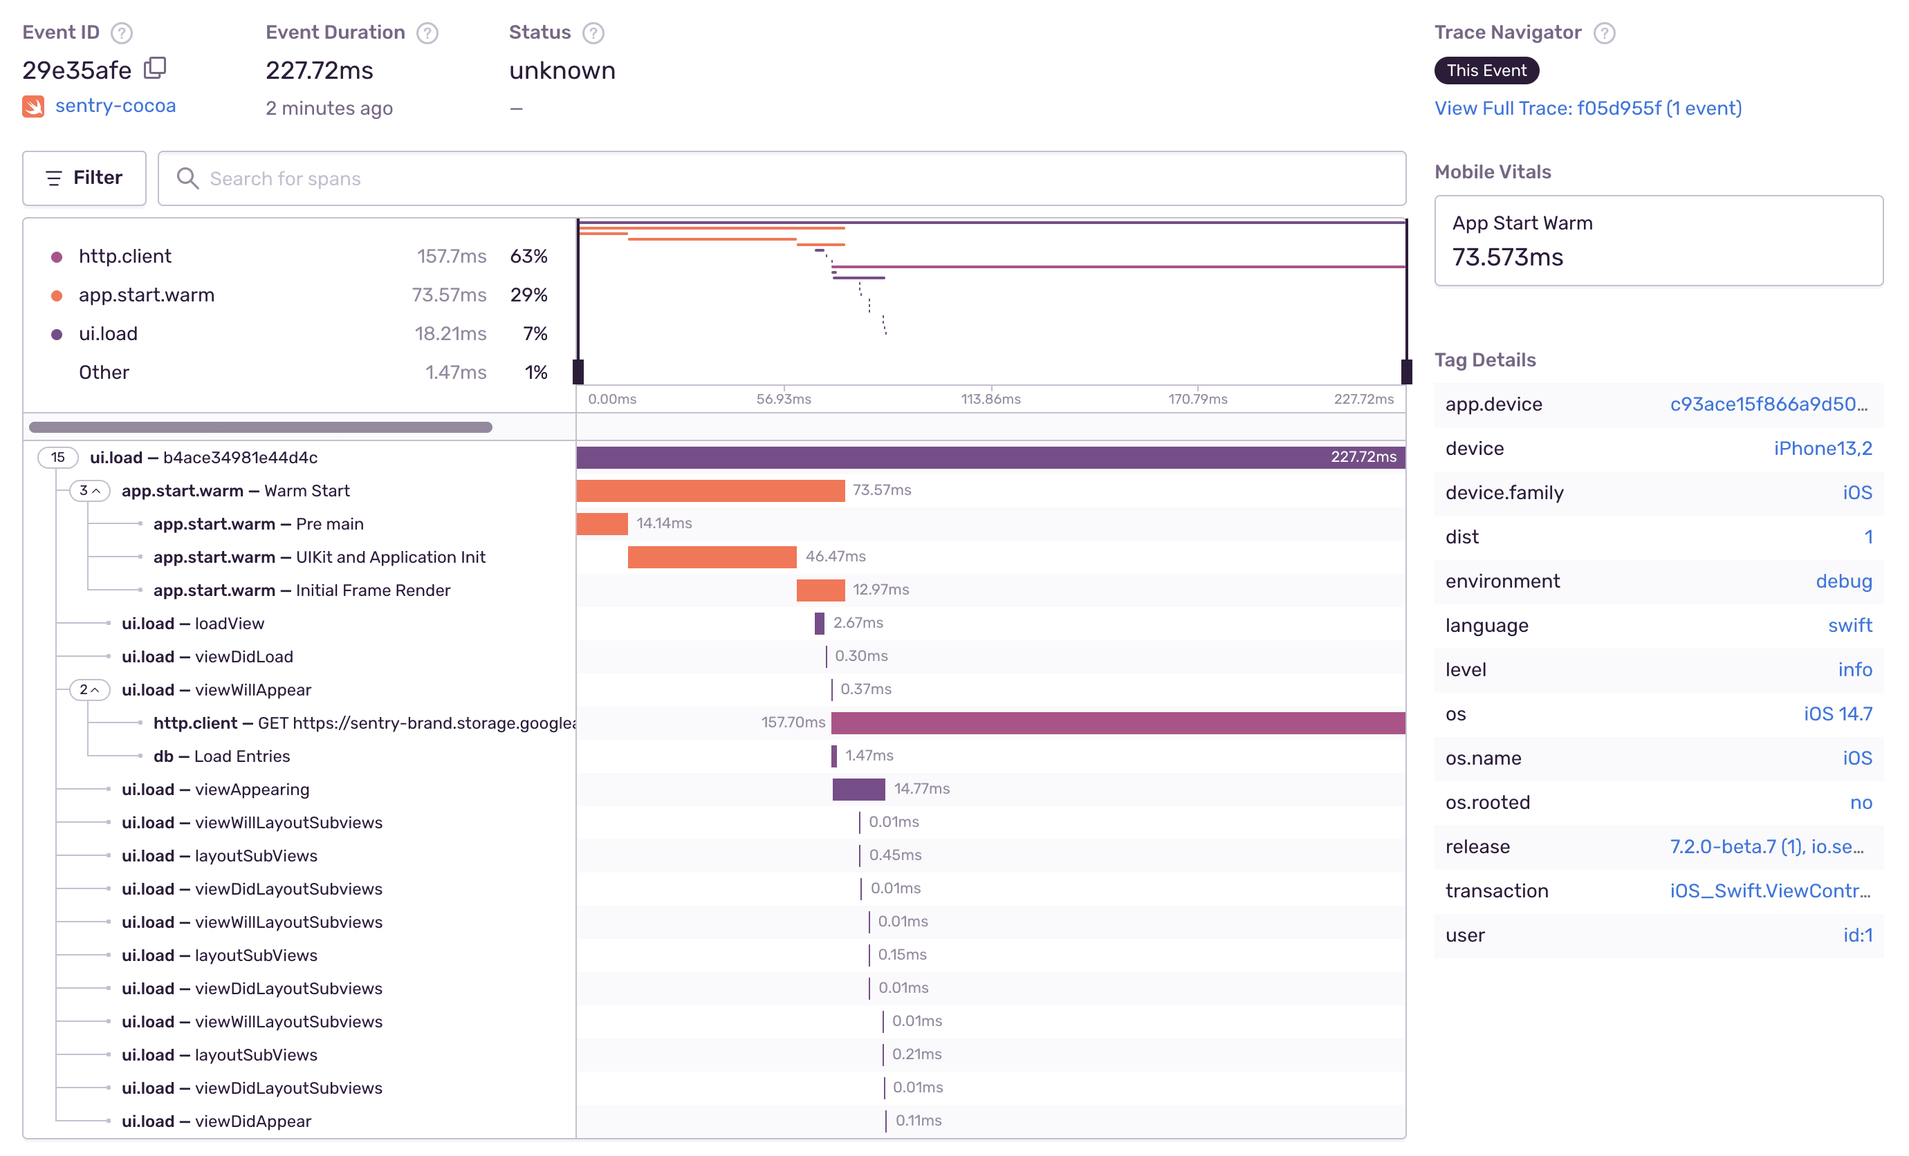This screenshot has width=1909, height=1156.
Task: Collapse the ui.load b4ace34981e44d4c span
Action: tap(56, 457)
